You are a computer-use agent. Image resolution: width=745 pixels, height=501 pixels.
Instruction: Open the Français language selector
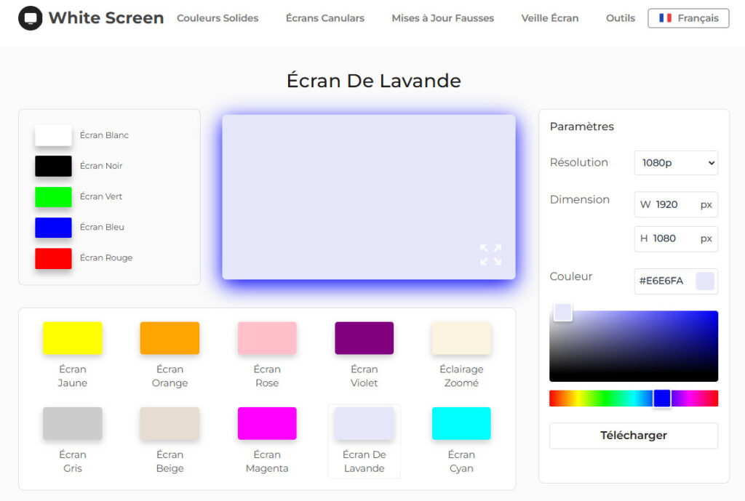(688, 18)
